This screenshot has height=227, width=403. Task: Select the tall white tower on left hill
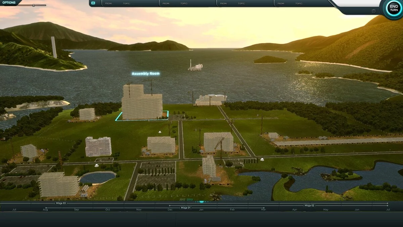54,47
